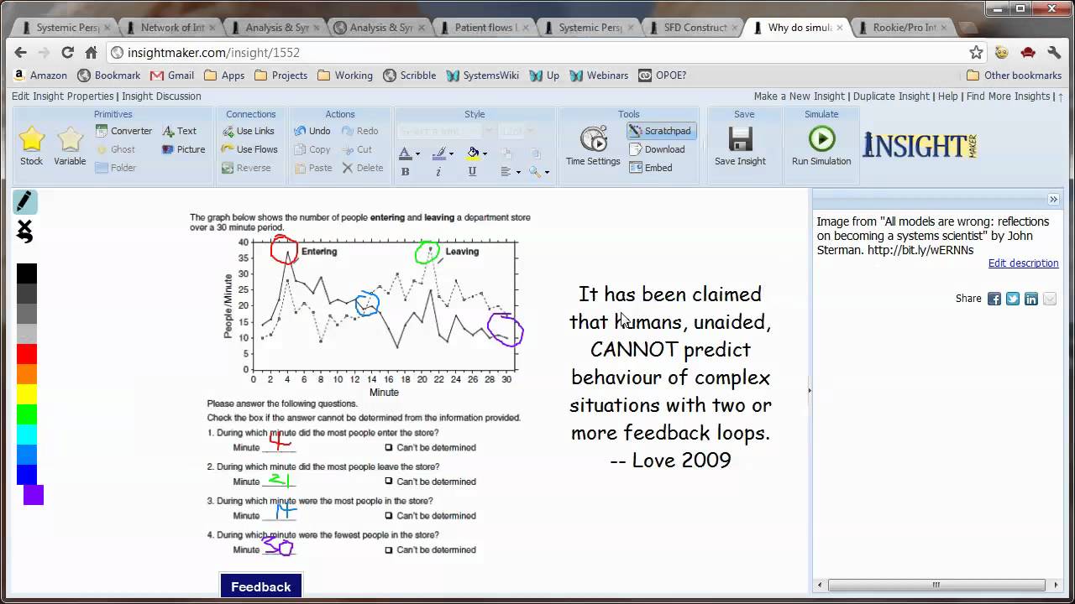This screenshot has height=604, width=1075.
Task: Click the Edit description link
Action: tap(1023, 263)
